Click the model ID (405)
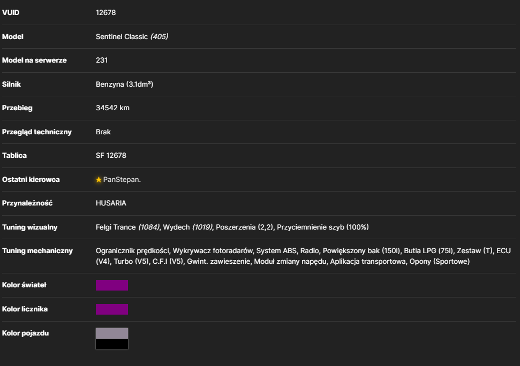Image resolution: width=520 pixels, height=366 pixels. (159, 37)
